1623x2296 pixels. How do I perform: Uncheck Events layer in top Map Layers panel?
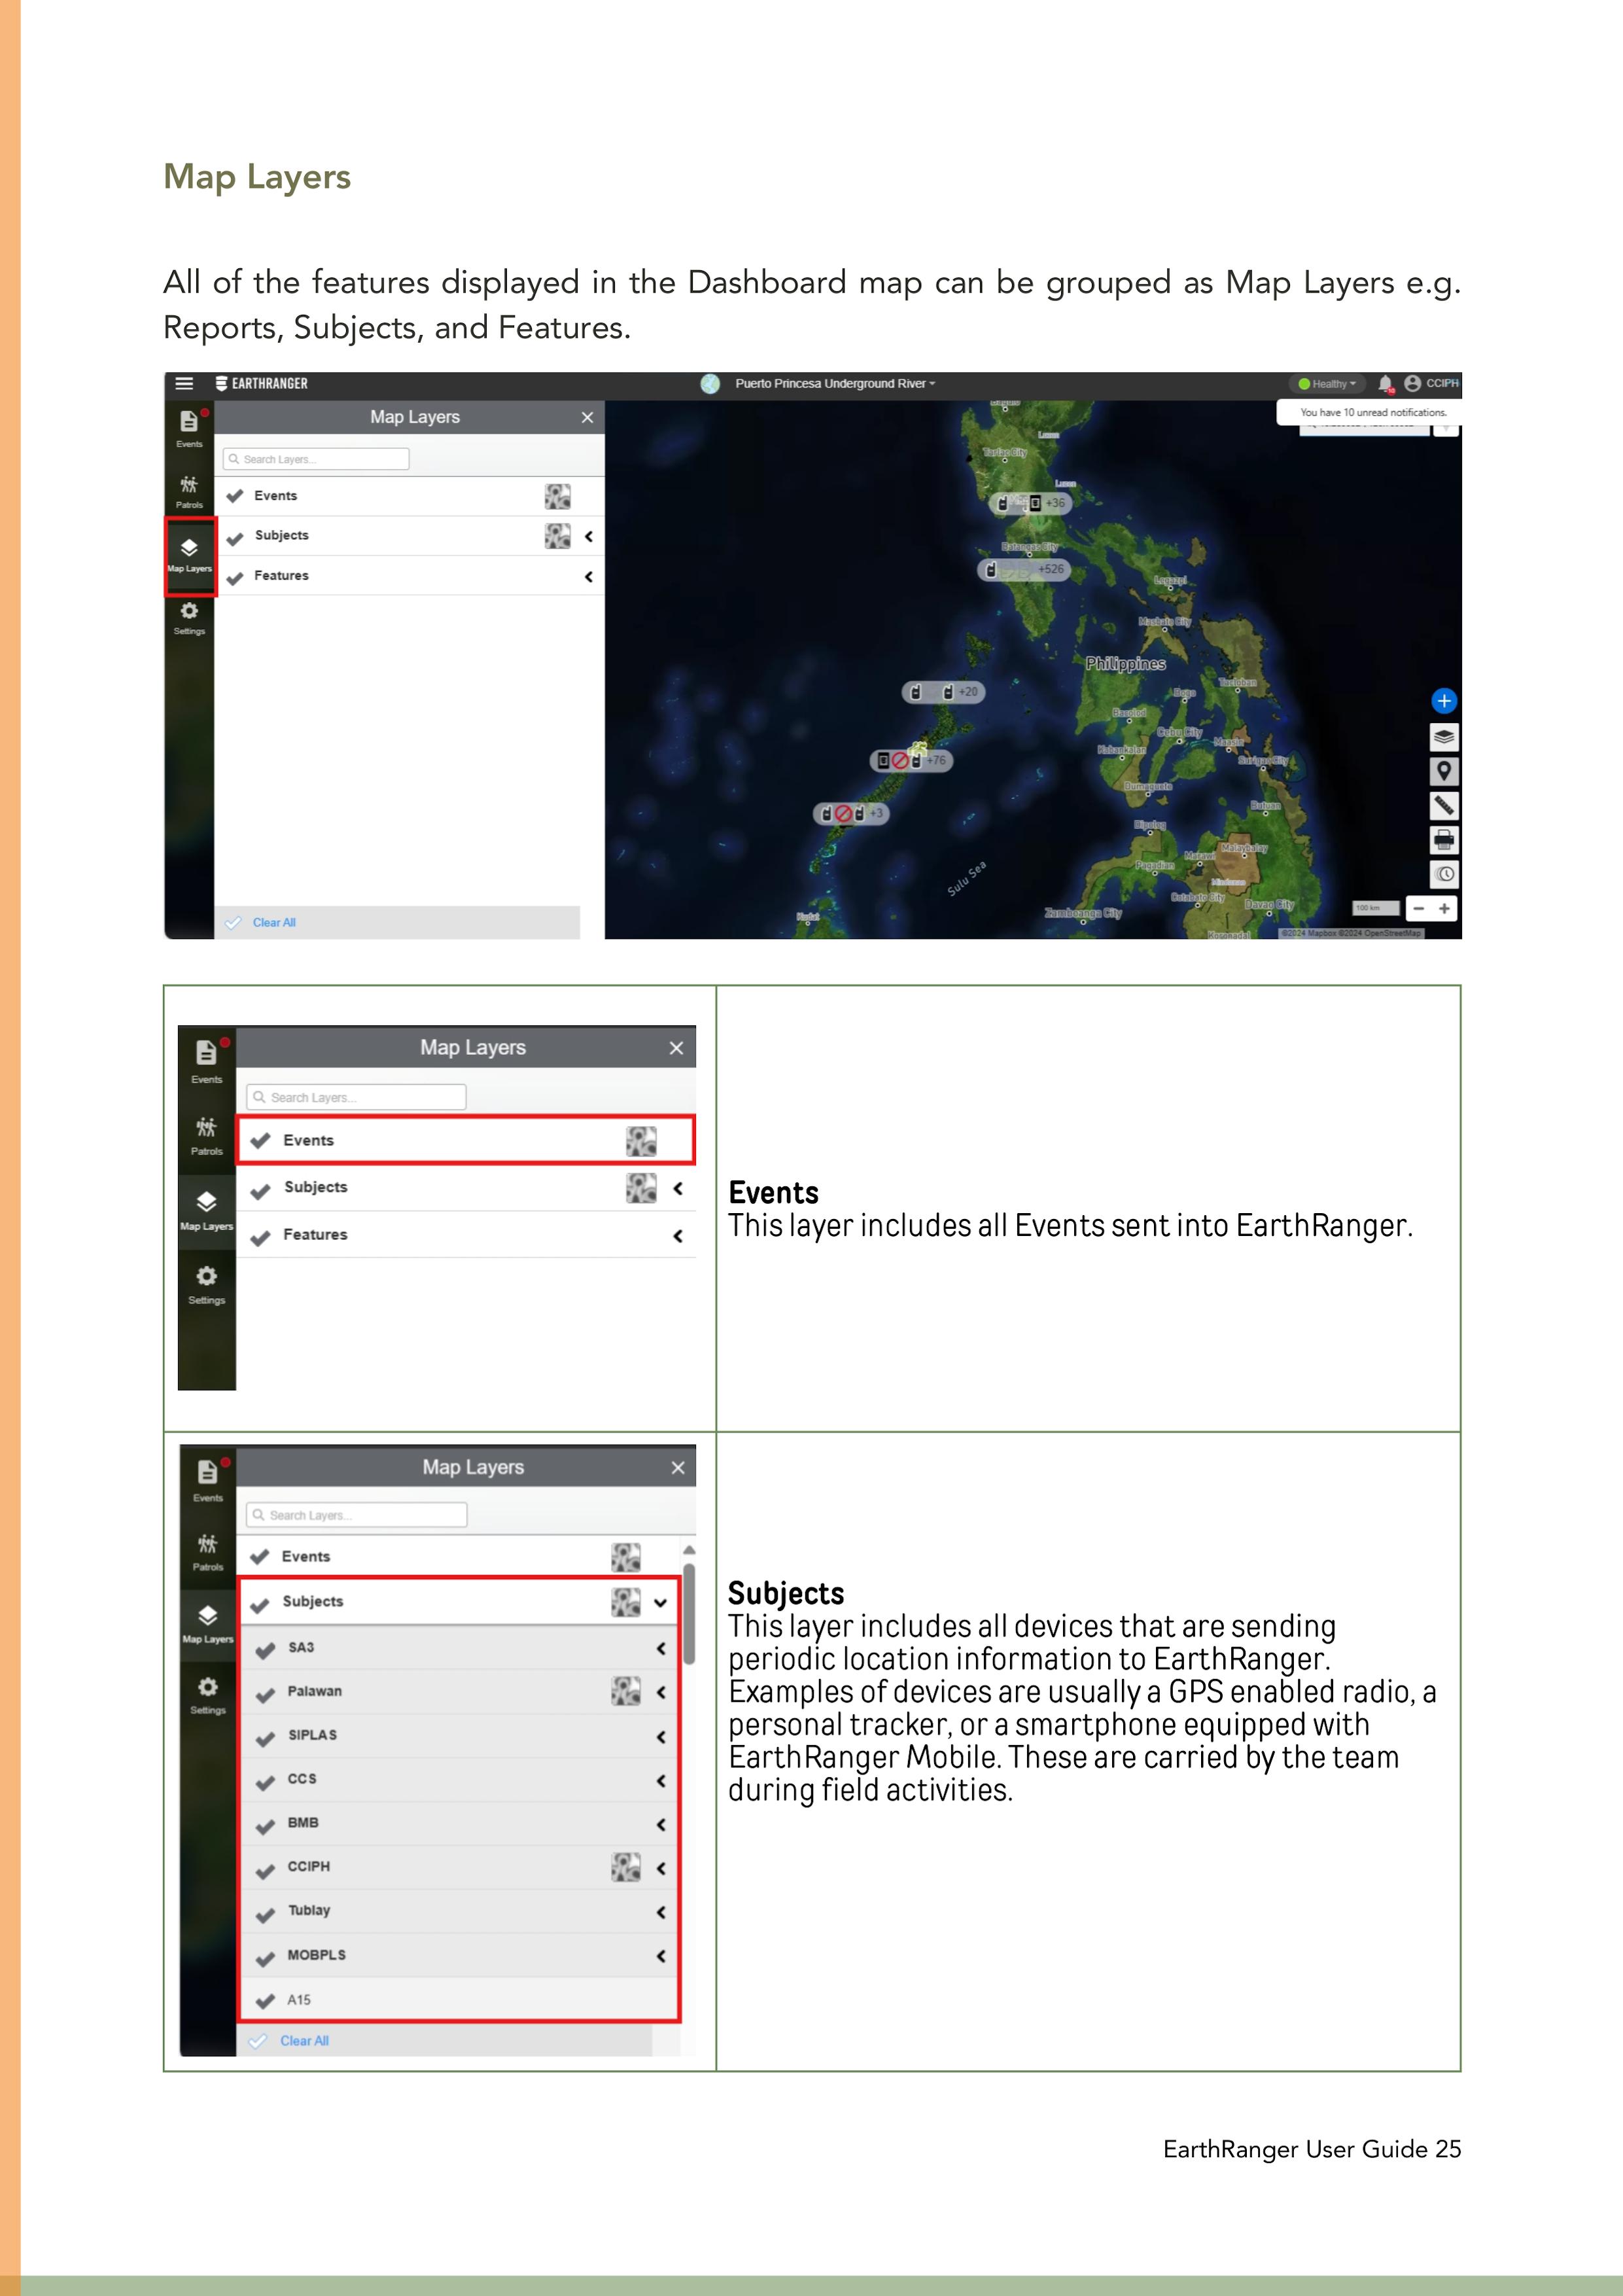coord(236,496)
